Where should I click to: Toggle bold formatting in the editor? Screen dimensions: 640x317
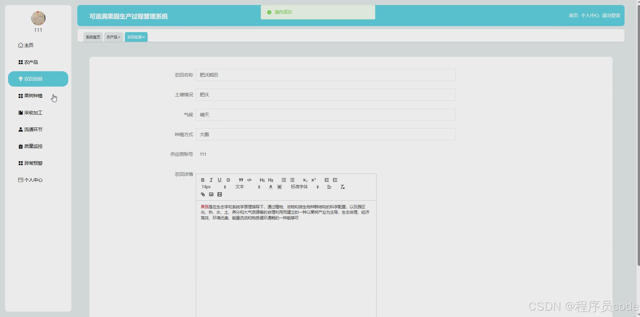(x=203, y=180)
